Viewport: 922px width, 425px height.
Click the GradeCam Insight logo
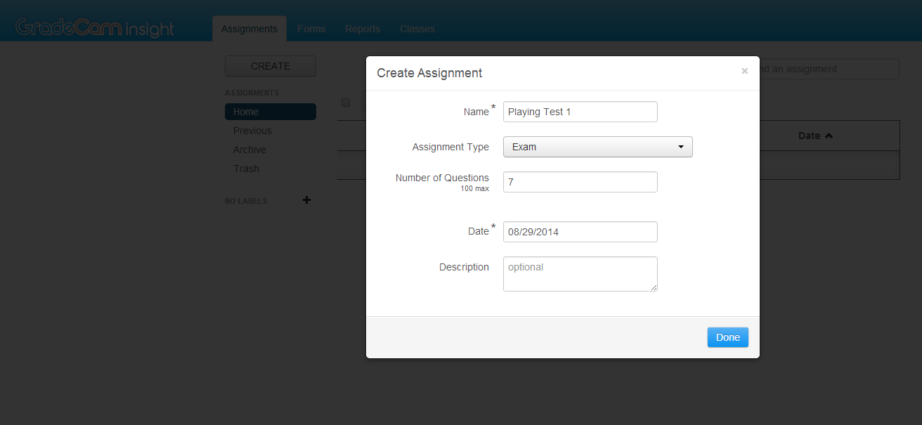95,27
